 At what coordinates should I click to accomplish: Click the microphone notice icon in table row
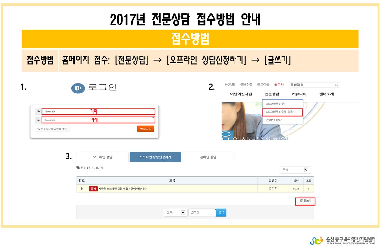(82, 188)
